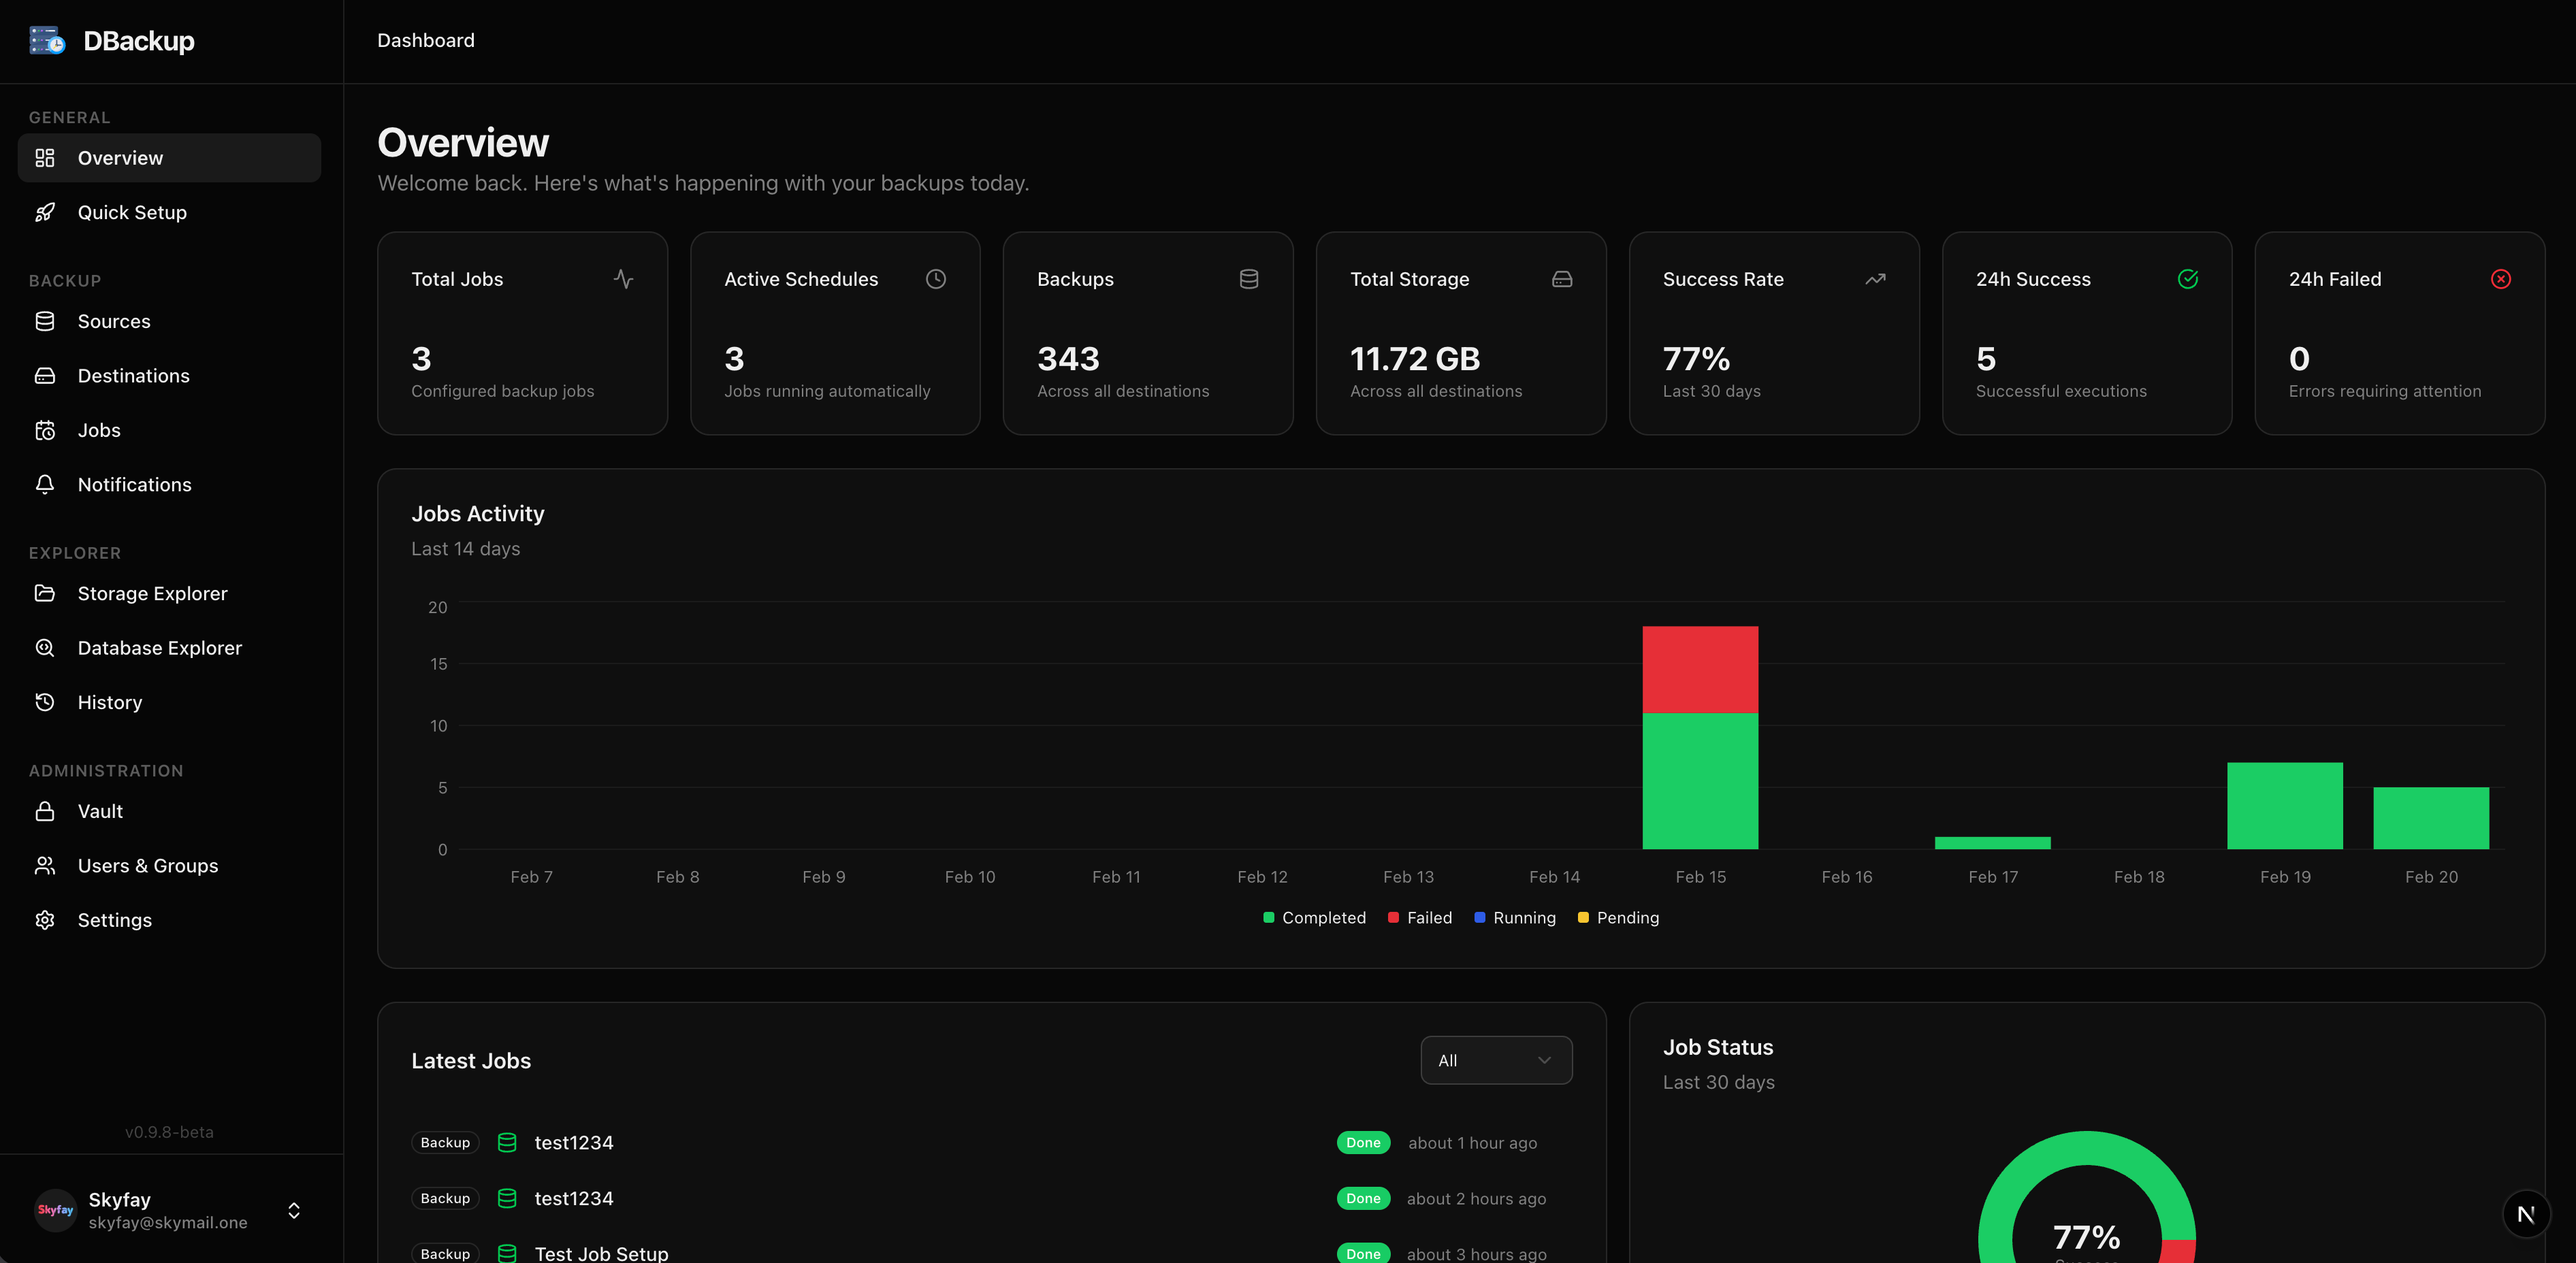
Task: Open Database Explorer via magnifier icon
Action: click(x=46, y=647)
